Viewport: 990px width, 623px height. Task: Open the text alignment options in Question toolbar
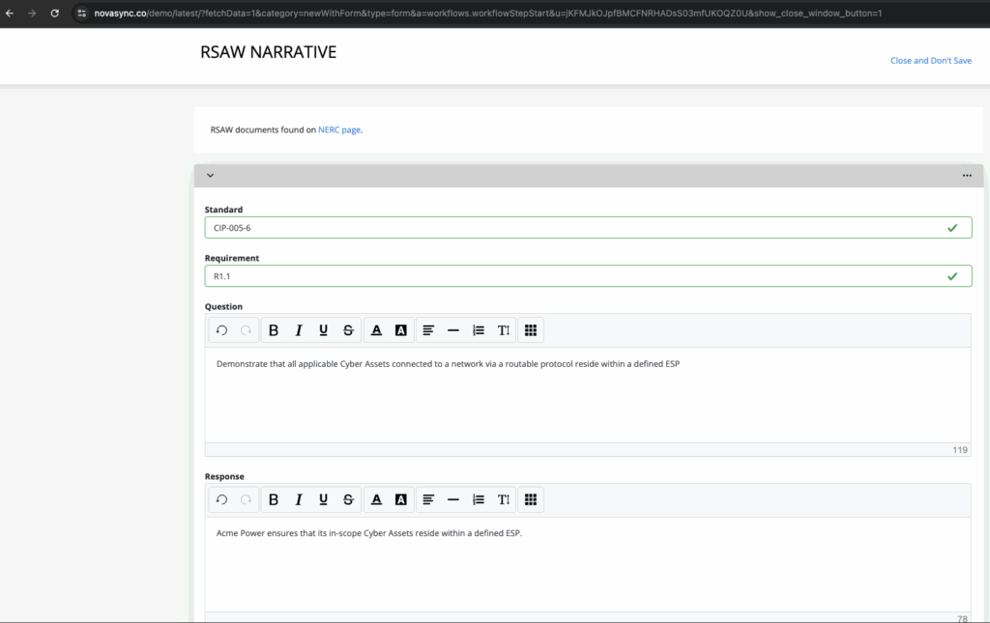(x=427, y=329)
